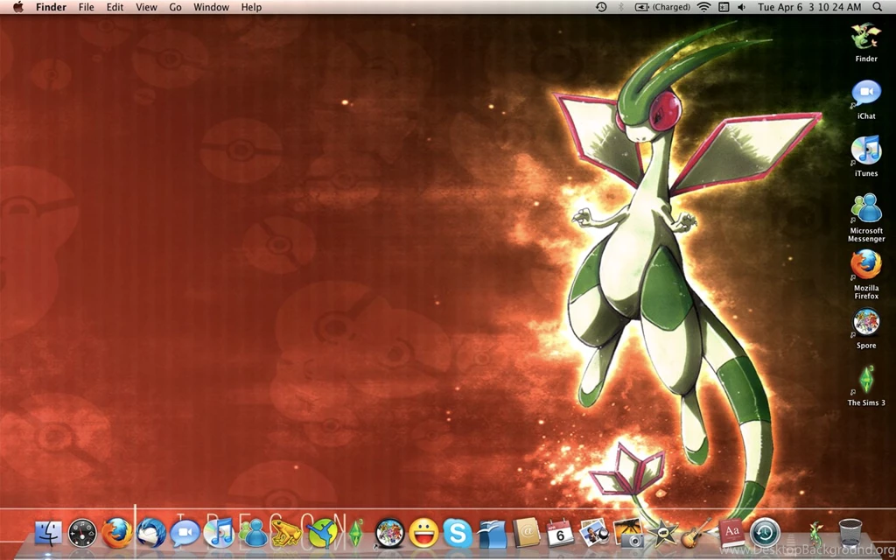Open the volume control in menu bar
This screenshot has width=896, height=560.
[x=742, y=7]
